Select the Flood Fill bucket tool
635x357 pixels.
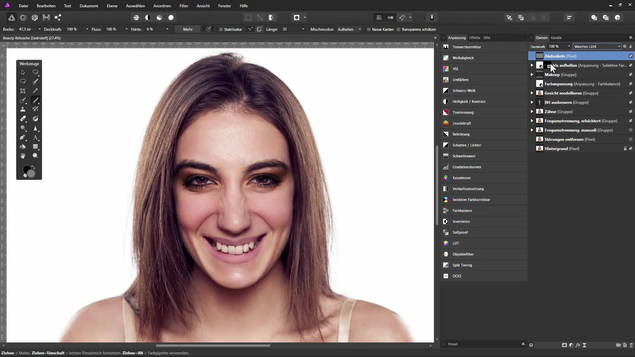[x=23, y=146]
